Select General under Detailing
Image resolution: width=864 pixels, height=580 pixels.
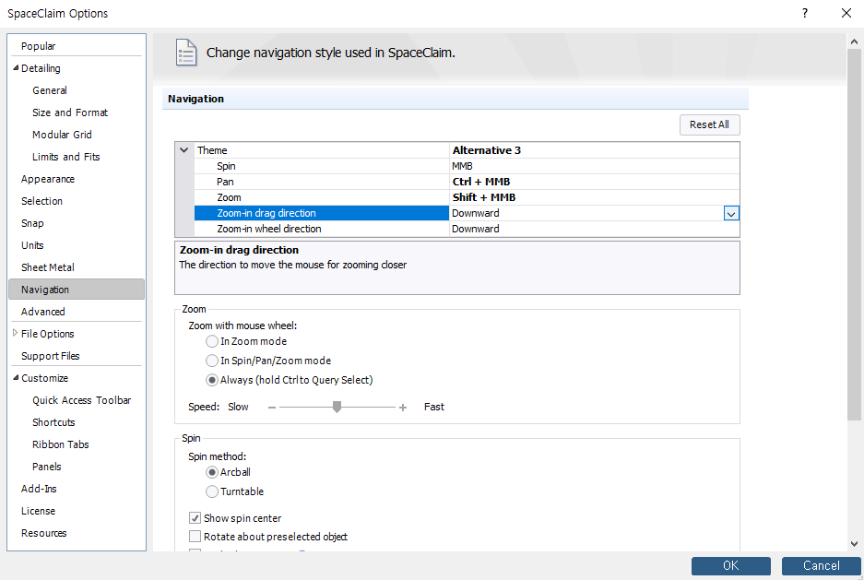pos(50,90)
